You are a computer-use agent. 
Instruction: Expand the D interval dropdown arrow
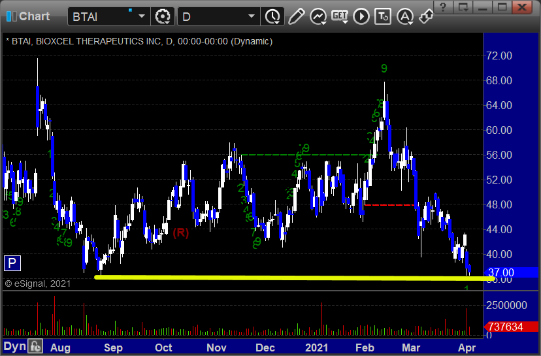[252, 16]
